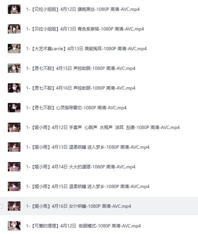The width and height of the screenshot is (198, 234).
Task: Open 恩七不甜 4月15日 thumbnail preview
Action: 14,68
